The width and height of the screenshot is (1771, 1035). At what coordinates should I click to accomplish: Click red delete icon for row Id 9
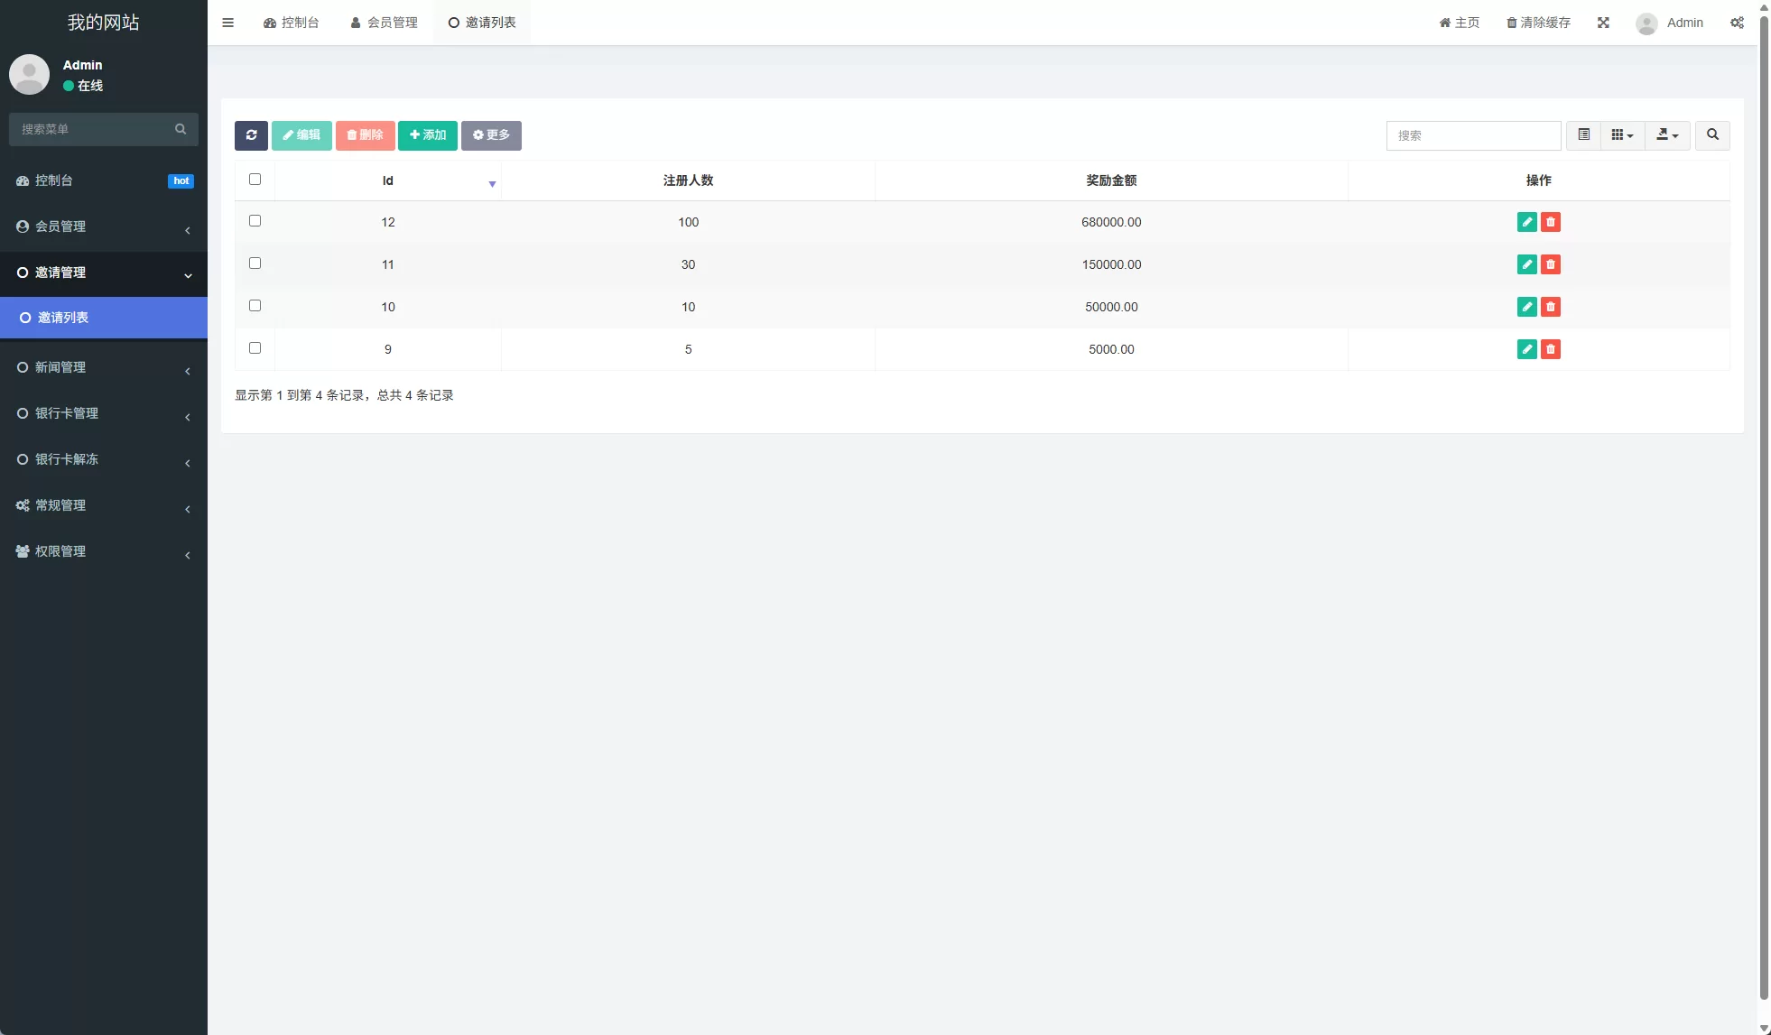tap(1550, 349)
